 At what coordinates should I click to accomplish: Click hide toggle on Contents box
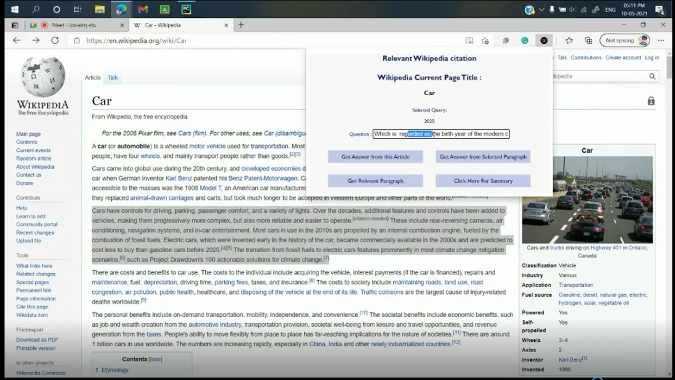tap(156, 359)
